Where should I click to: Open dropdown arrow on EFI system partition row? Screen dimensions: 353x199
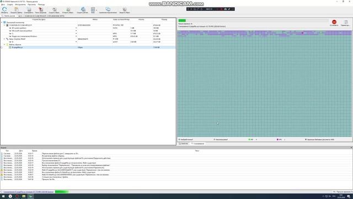pos(76,28)
